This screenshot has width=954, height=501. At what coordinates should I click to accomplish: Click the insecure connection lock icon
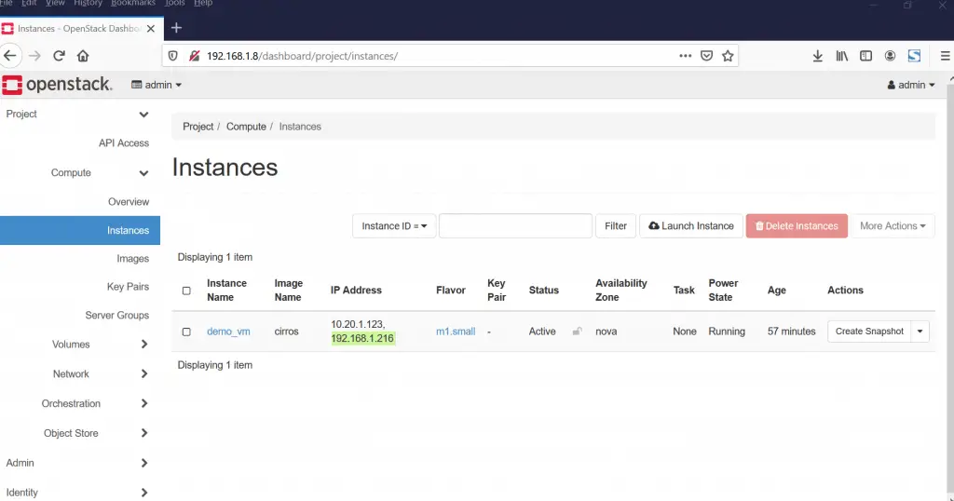(195, 56)
